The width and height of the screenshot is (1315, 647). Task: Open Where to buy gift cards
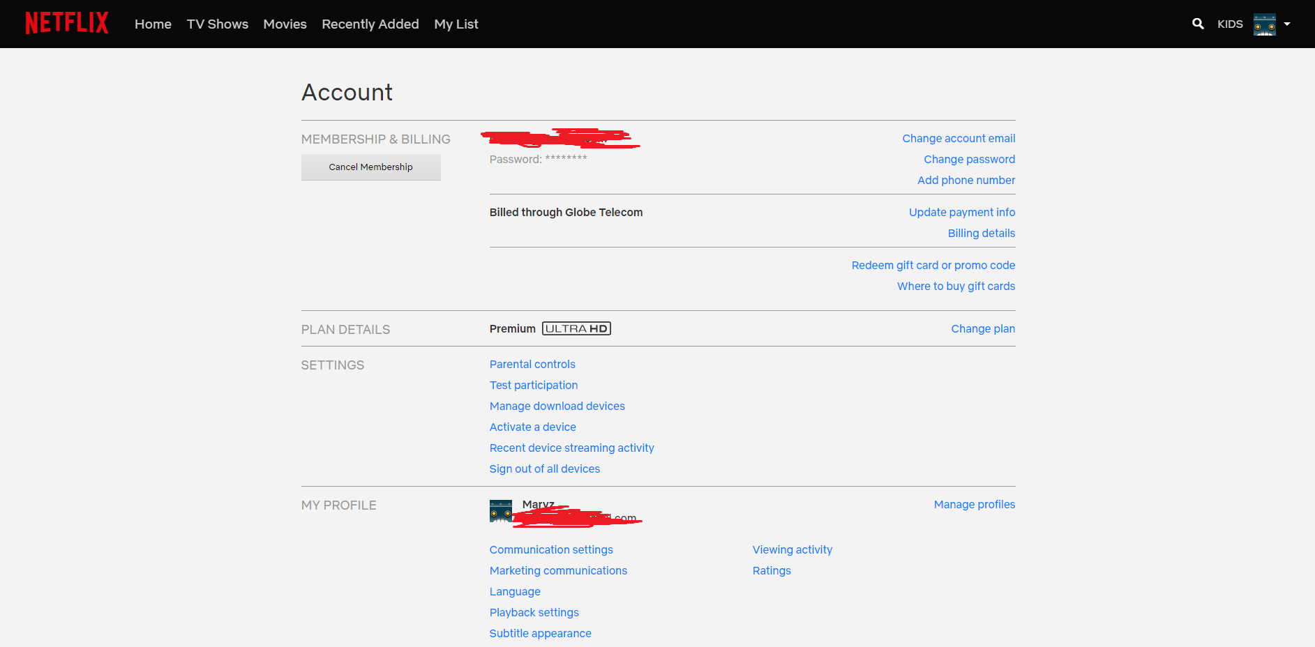point(956,286)
